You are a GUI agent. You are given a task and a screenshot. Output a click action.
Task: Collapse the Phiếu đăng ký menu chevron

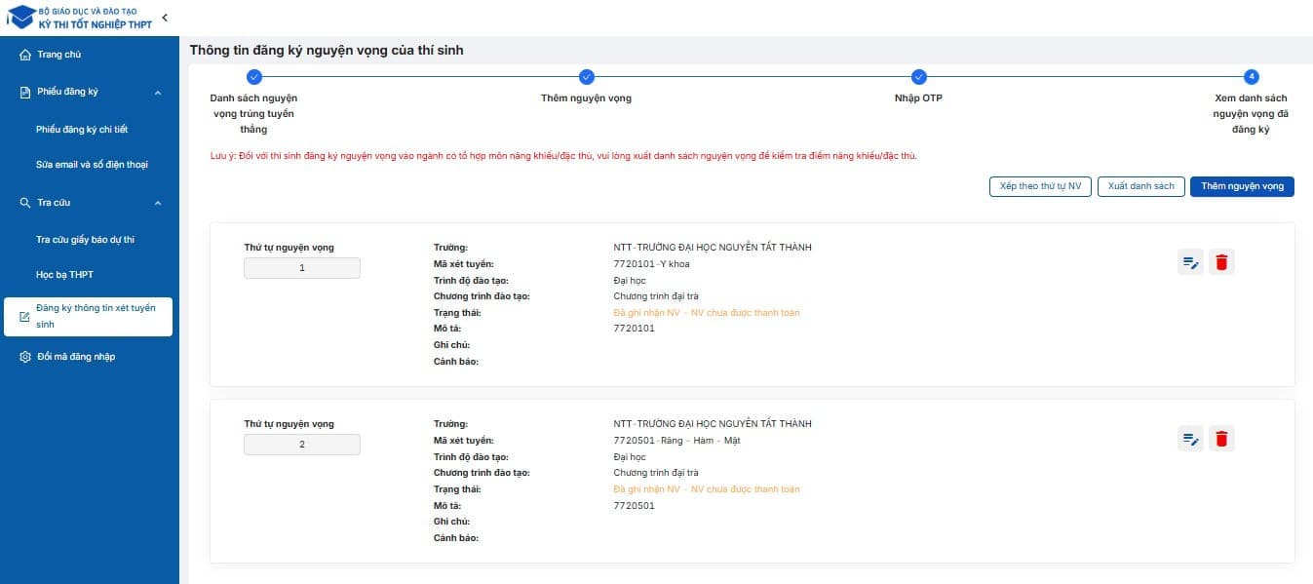pyautogui.click(x=158, y=93)
